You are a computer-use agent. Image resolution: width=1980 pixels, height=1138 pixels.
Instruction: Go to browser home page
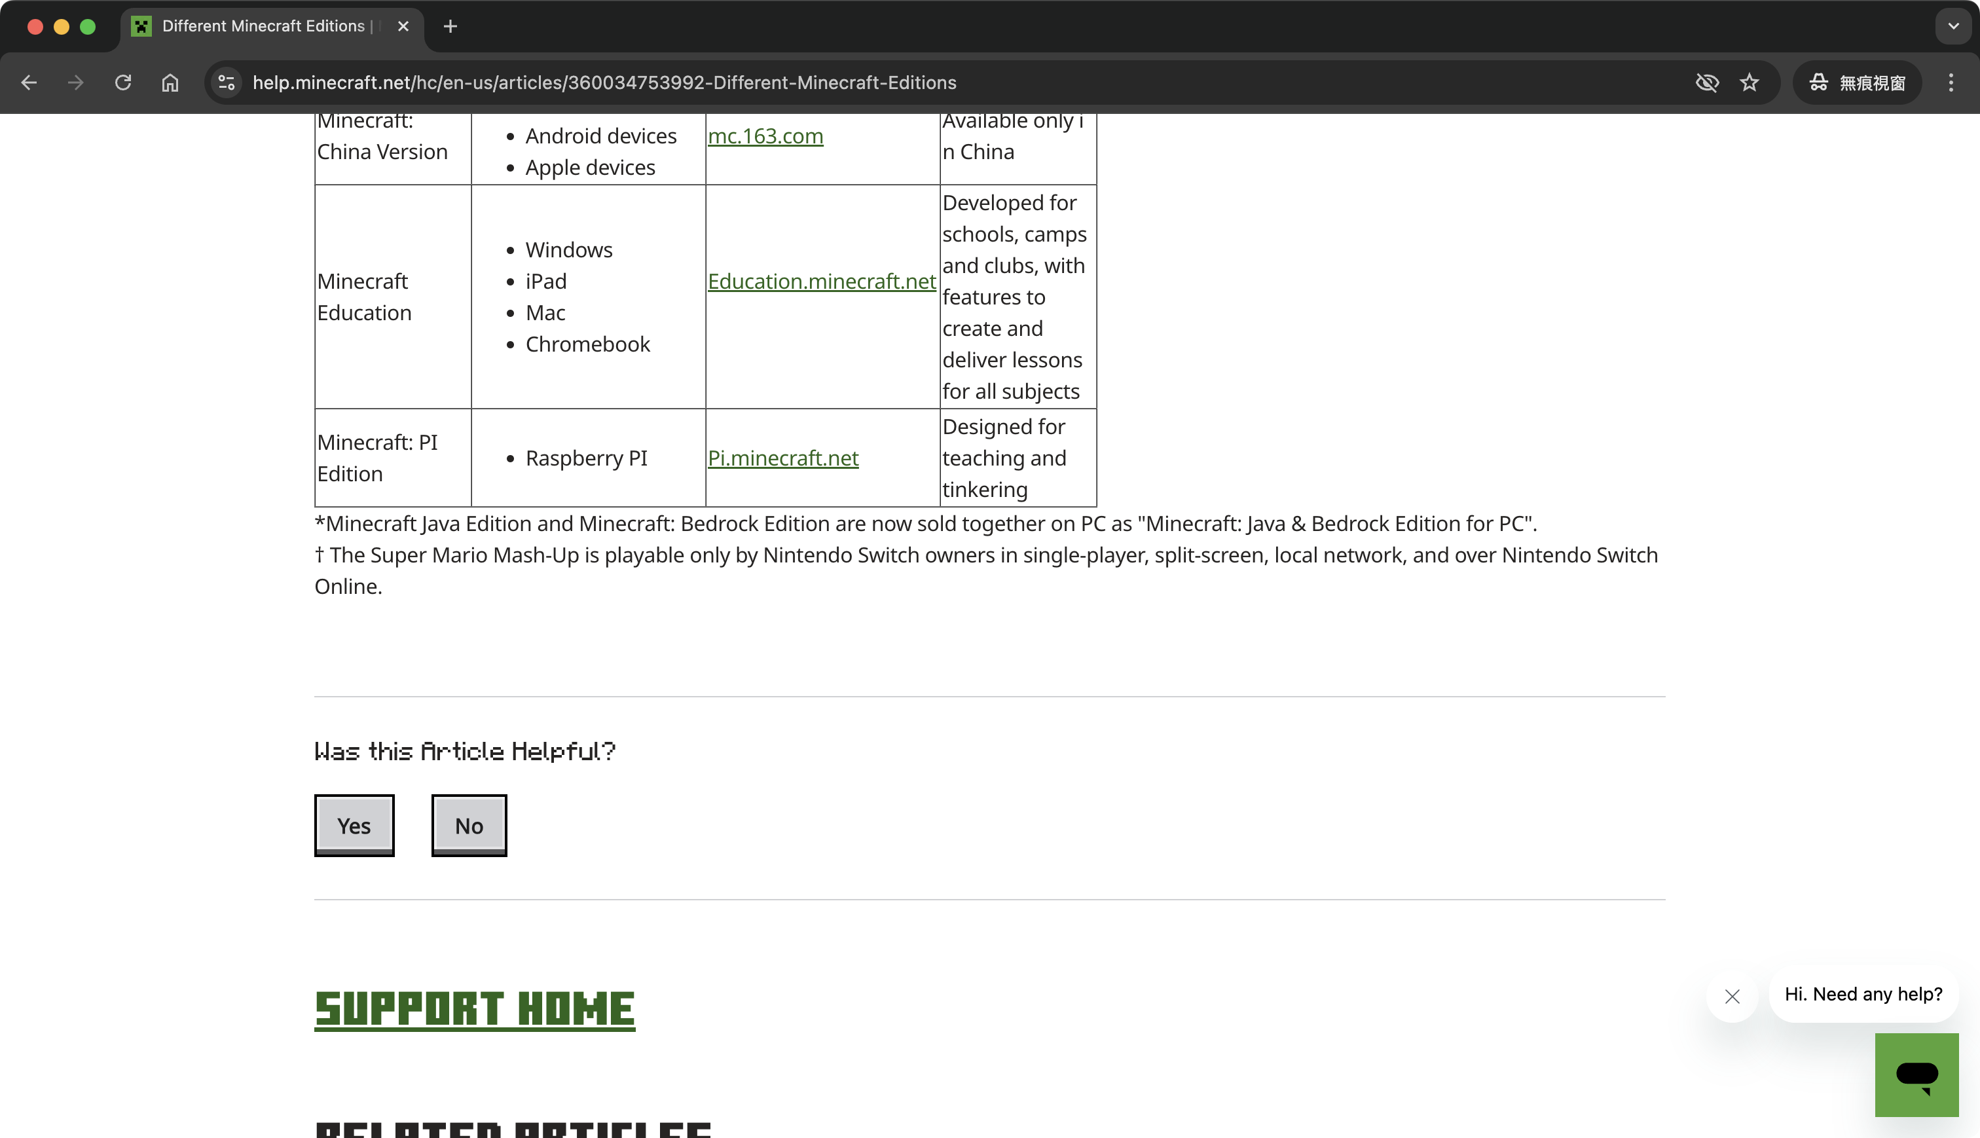coord(170,83)
